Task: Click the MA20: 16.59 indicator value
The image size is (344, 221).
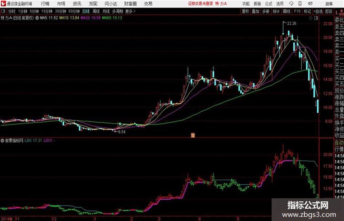Action: (x=90, y=18)
